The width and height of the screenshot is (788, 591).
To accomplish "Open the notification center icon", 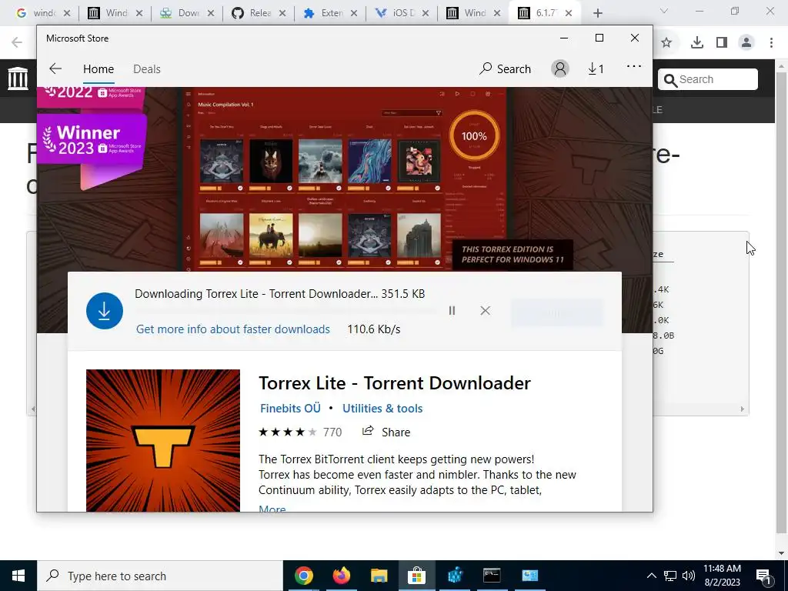I will click(x=764, y=576).
